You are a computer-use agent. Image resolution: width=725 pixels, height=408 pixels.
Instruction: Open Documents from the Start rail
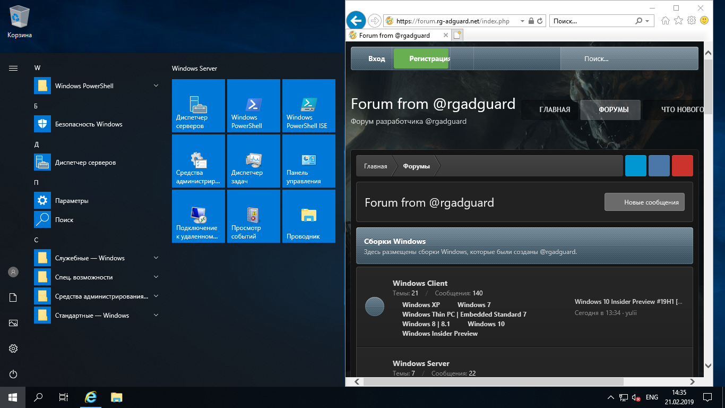click(x=13, y=297)
